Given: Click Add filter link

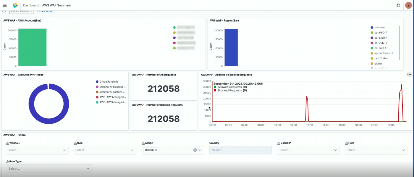Looking at the screenshot, I should (44, 11).
